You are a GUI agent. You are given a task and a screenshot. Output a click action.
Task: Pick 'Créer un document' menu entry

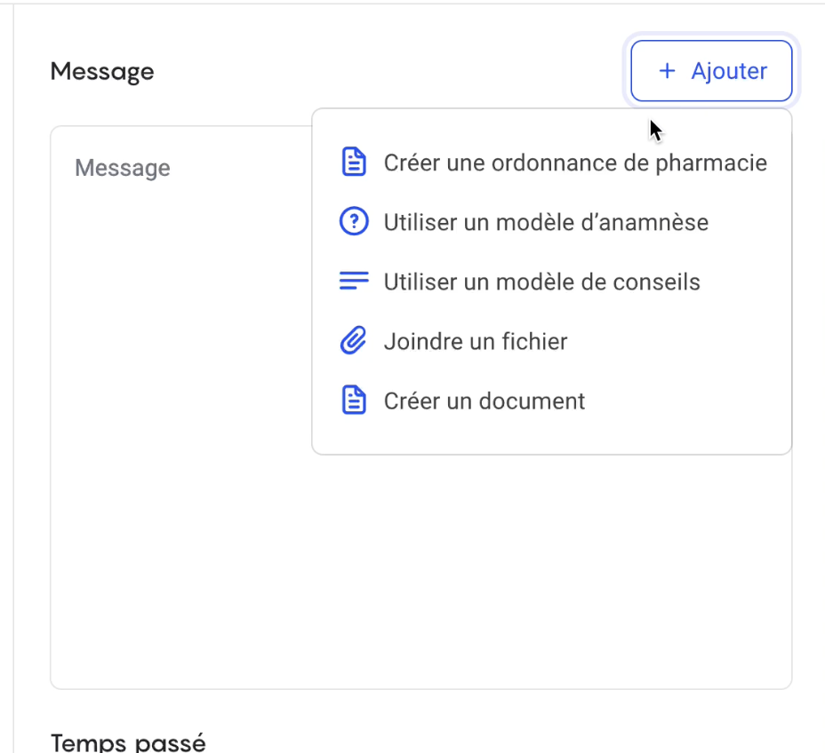point(484,400)
